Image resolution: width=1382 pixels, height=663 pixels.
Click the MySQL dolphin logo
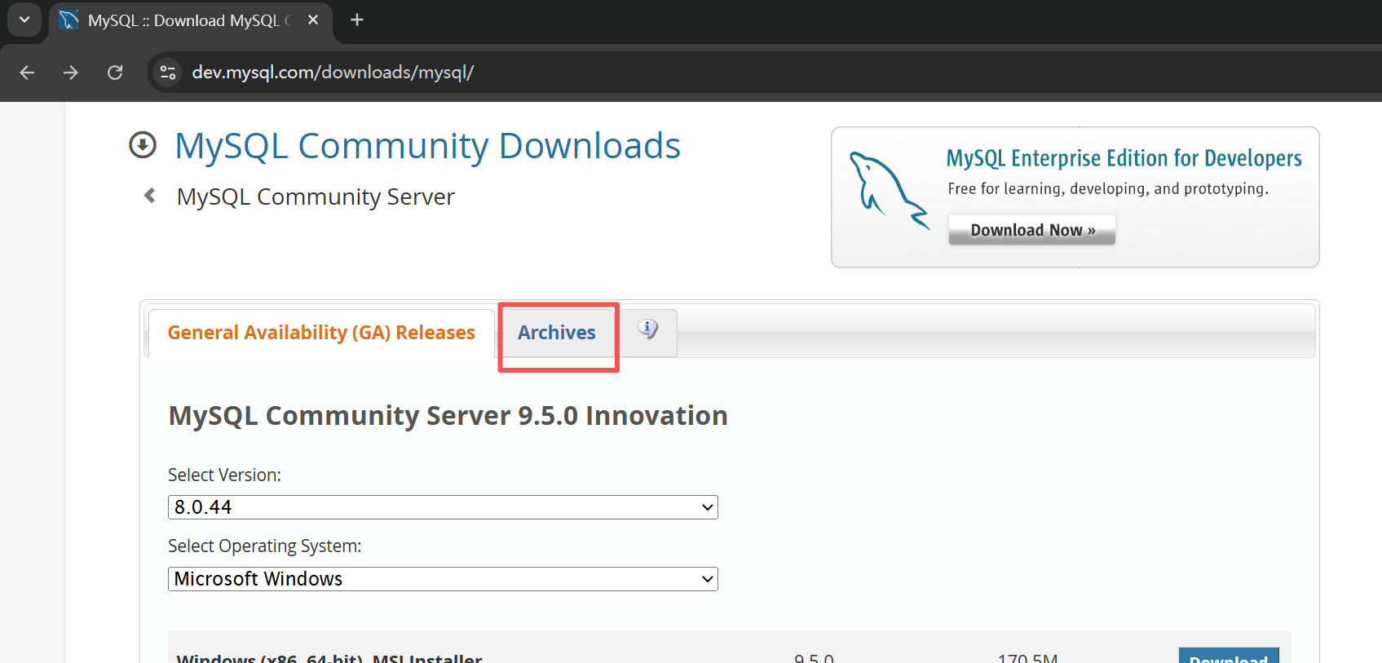(889, 190)
